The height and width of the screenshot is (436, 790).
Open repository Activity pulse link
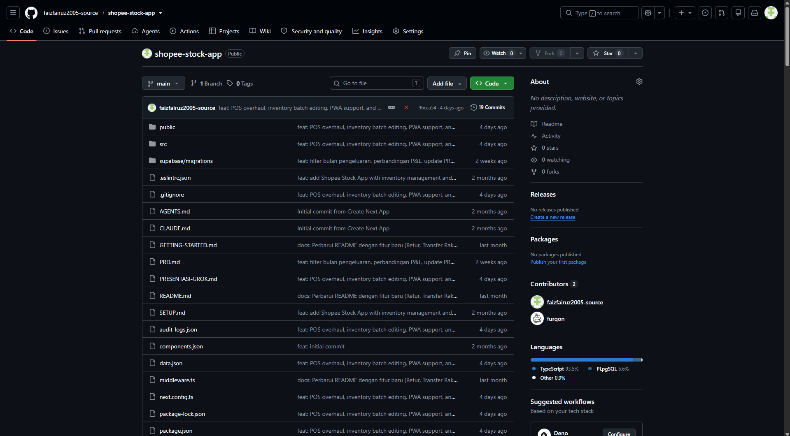coord(546,136)
